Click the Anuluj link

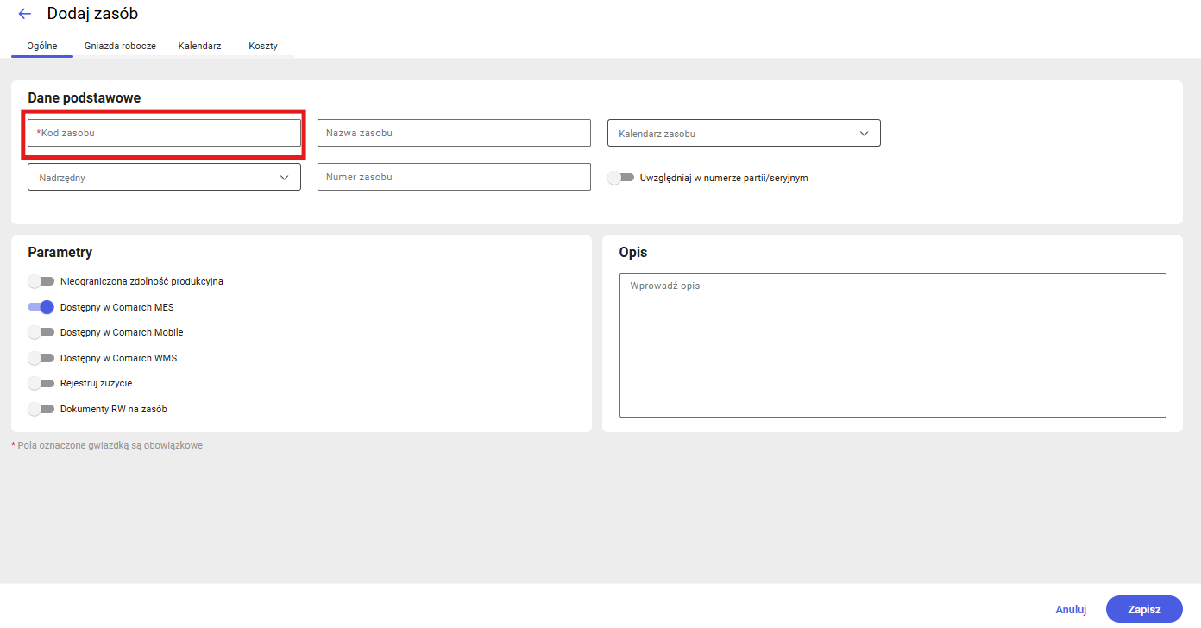1071,609
